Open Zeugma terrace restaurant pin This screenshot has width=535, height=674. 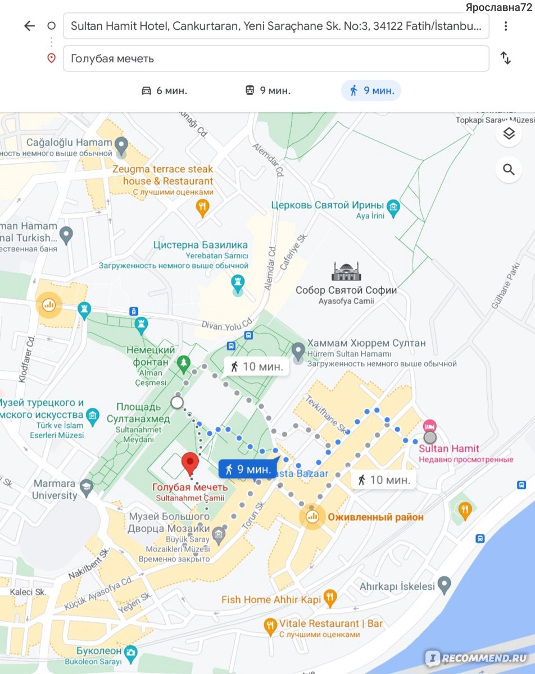coord(202,208)
